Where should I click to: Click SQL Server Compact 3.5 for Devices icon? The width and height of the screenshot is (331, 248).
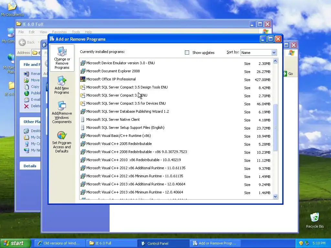point(83,104)
